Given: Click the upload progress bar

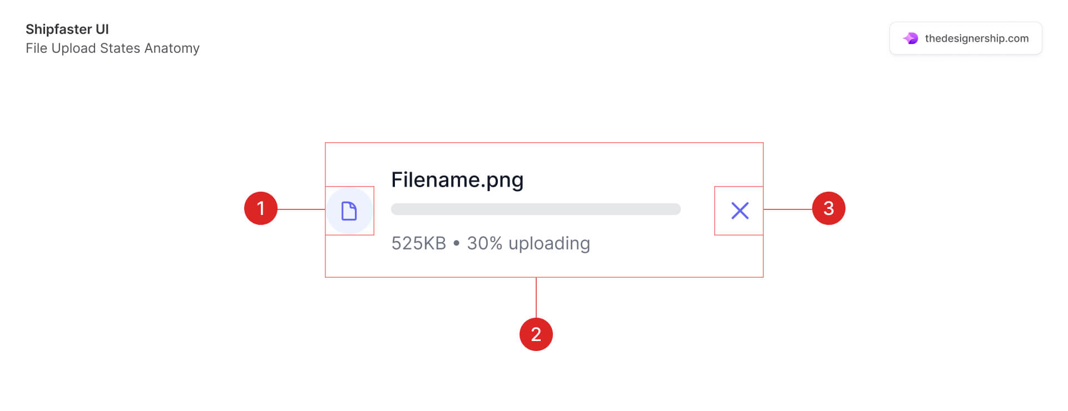Looking at the screenshot, I should click(x=535, y=209).
